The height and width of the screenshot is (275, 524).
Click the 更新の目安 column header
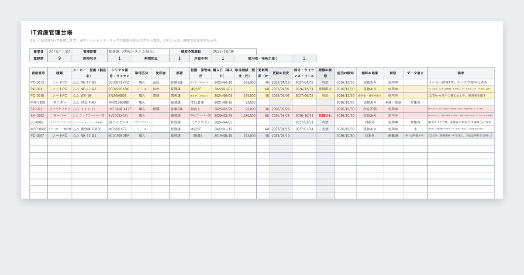[x=281, y=73]
